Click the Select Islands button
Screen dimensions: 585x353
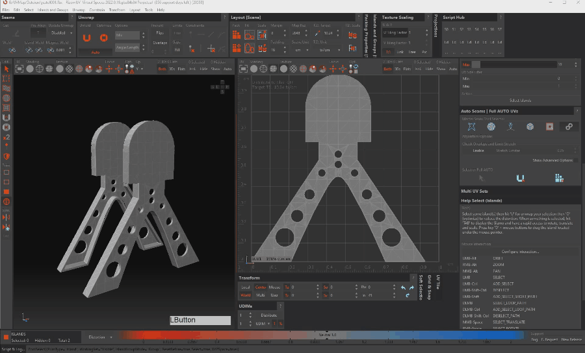click(x=520, y=100)
